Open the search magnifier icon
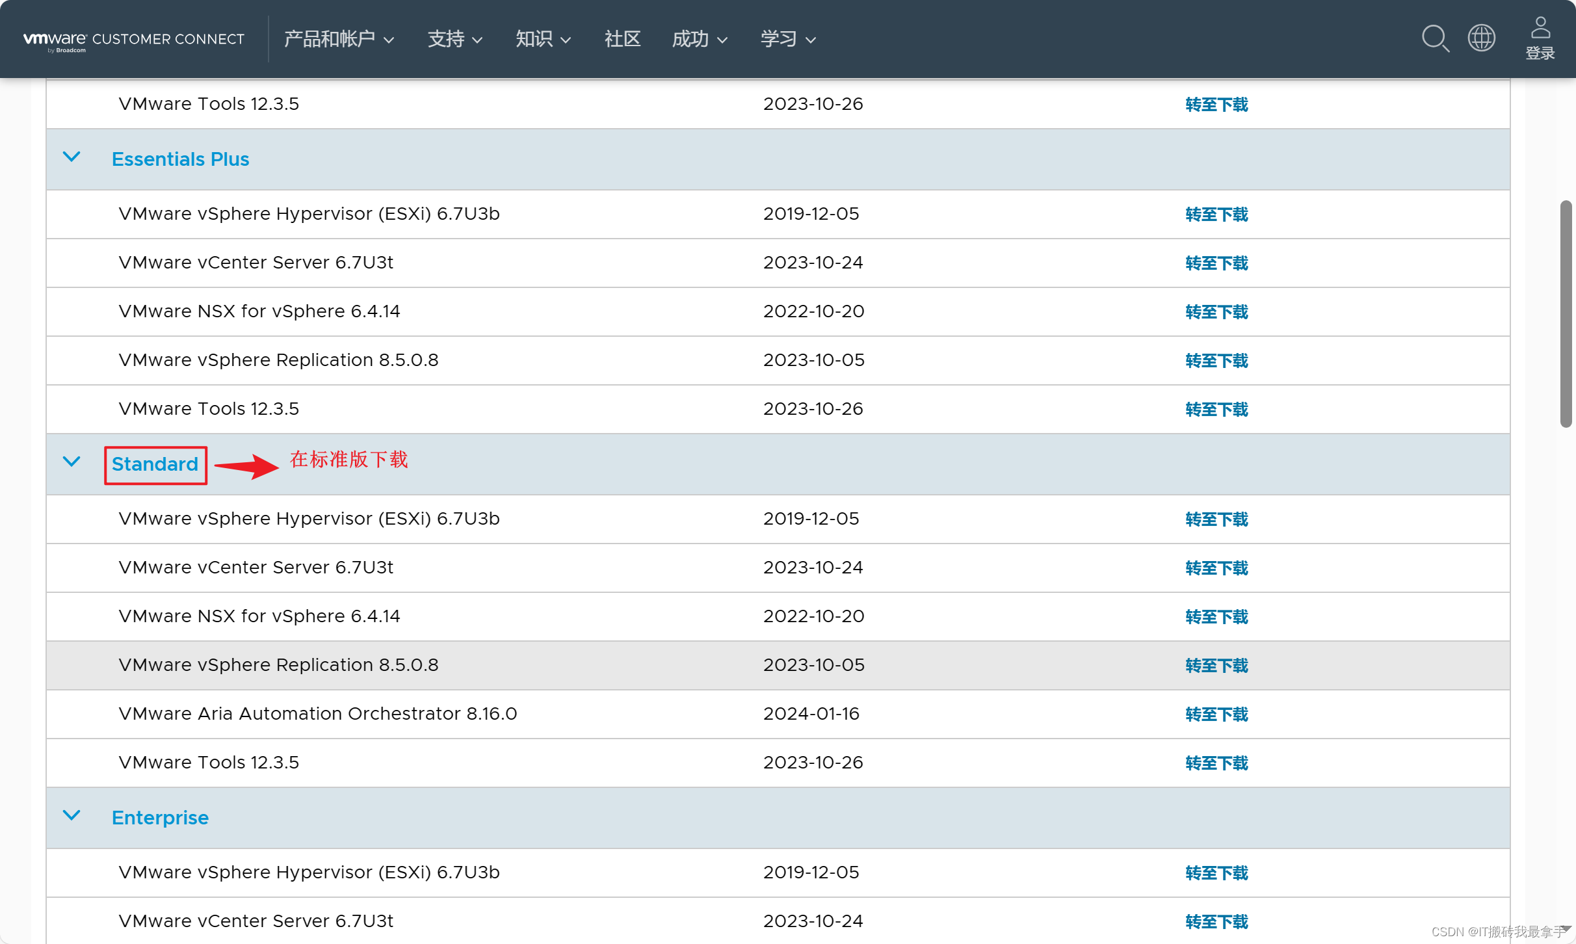Image resolution: width=1576 pixels, height=944 pixels. click(x=1436, y=38)
